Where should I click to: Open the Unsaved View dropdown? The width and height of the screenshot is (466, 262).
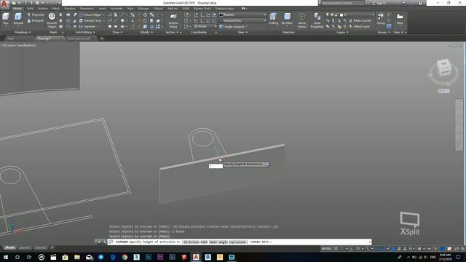(242, 20)
